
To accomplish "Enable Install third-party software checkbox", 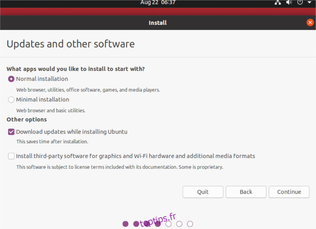I will pyautogui.click(x=11, y=156).
